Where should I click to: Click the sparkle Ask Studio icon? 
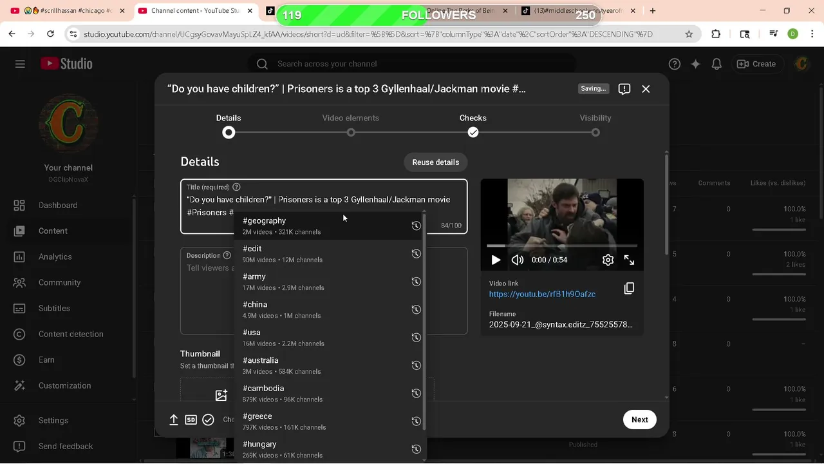click(695, 64)
